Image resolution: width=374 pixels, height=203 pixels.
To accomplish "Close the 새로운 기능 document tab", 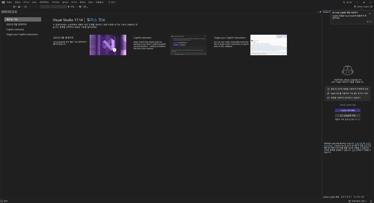I will (16, 12).
